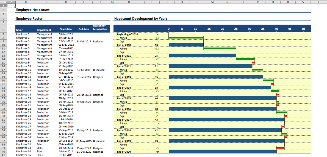The image size is (327, 157).
Task: Click the 'Employee 35' name cell
Action: click(x=23, y=155)
